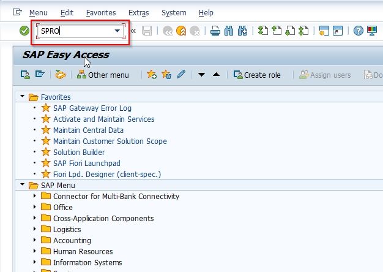
Task: Click the Create New Session icon
Action: (x=324, y=31)
